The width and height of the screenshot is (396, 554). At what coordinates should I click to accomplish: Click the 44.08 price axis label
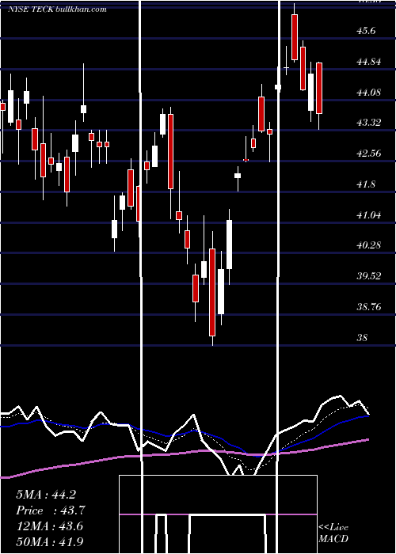369,93
